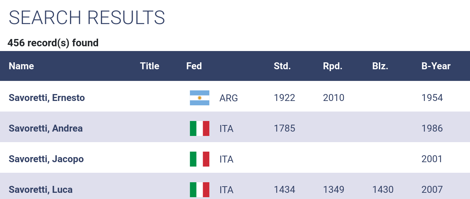Sort by the Fed column header
This screenshot has height=199, width=470.
(194, 66)
